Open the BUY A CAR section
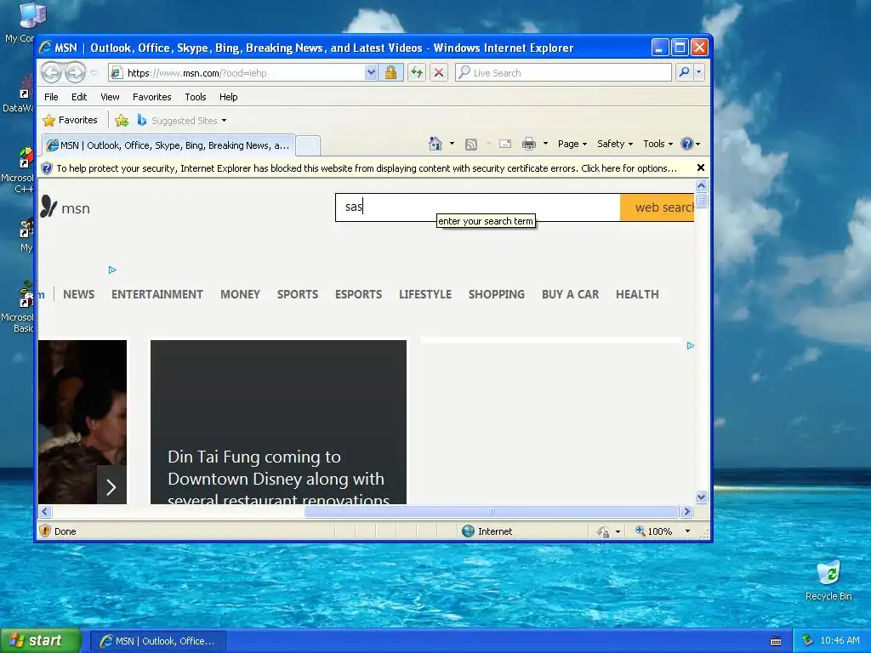The width and height of the screenshot is (871, 653). (570, 294)
